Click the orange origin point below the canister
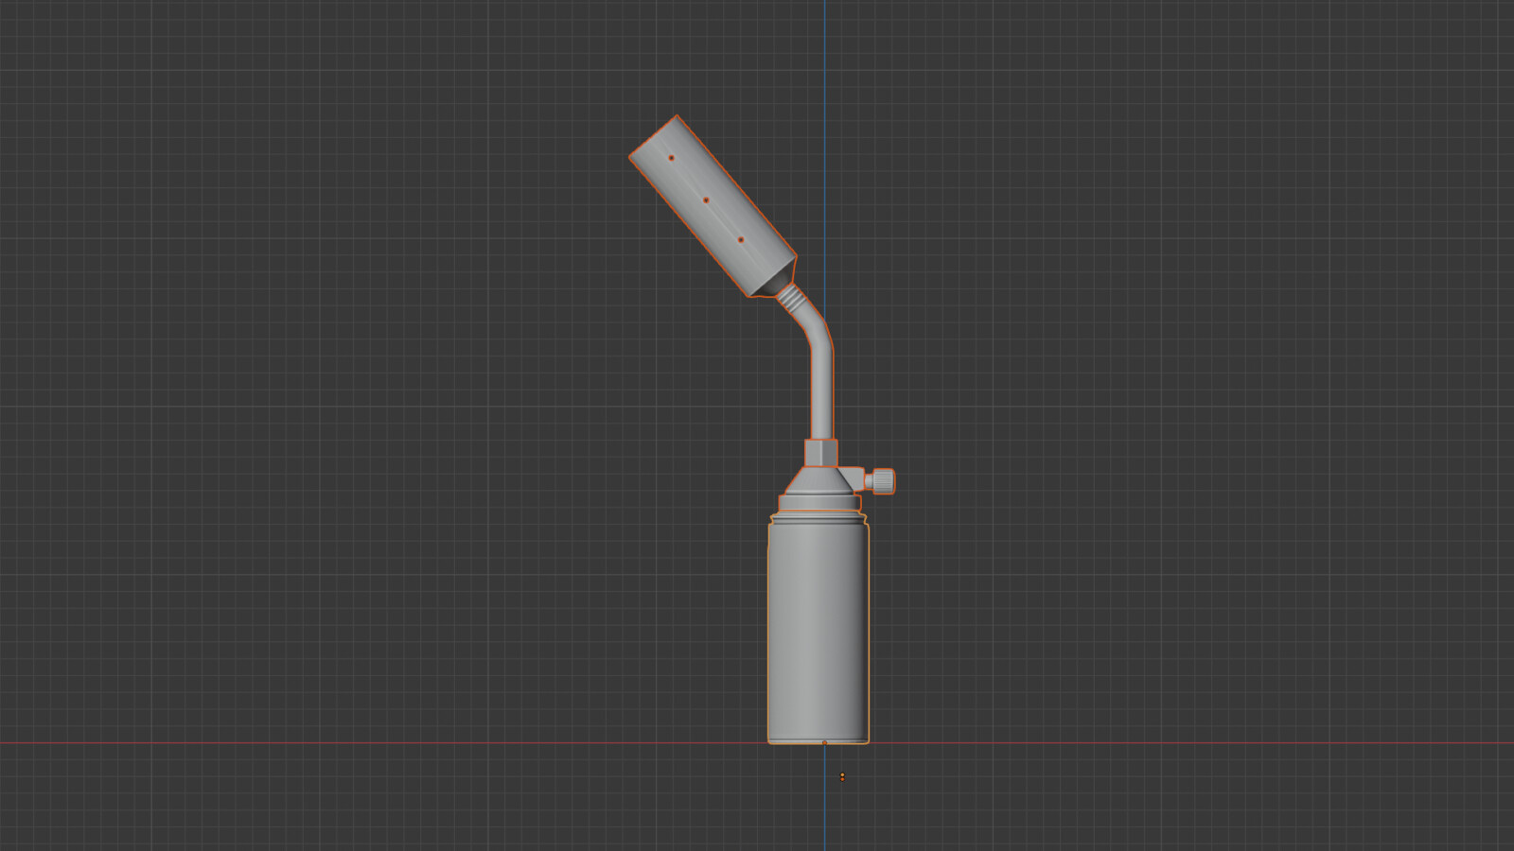Image resolution: width=1514 pixels, height=851 pixels. tap(842, 777)
